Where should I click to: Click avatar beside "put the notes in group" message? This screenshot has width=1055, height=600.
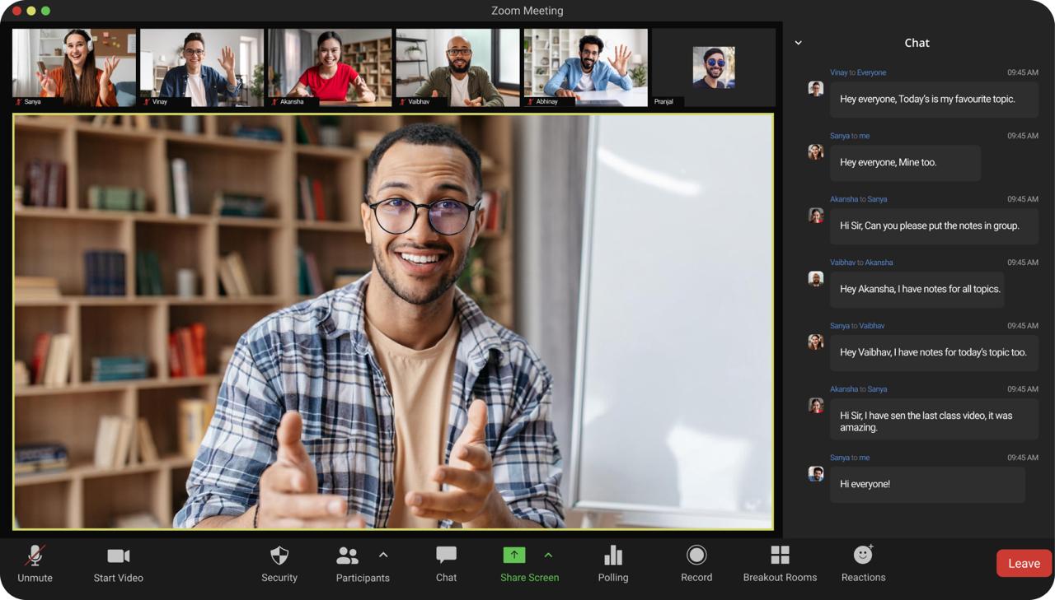pyautogui.click(x=816, y=216)
